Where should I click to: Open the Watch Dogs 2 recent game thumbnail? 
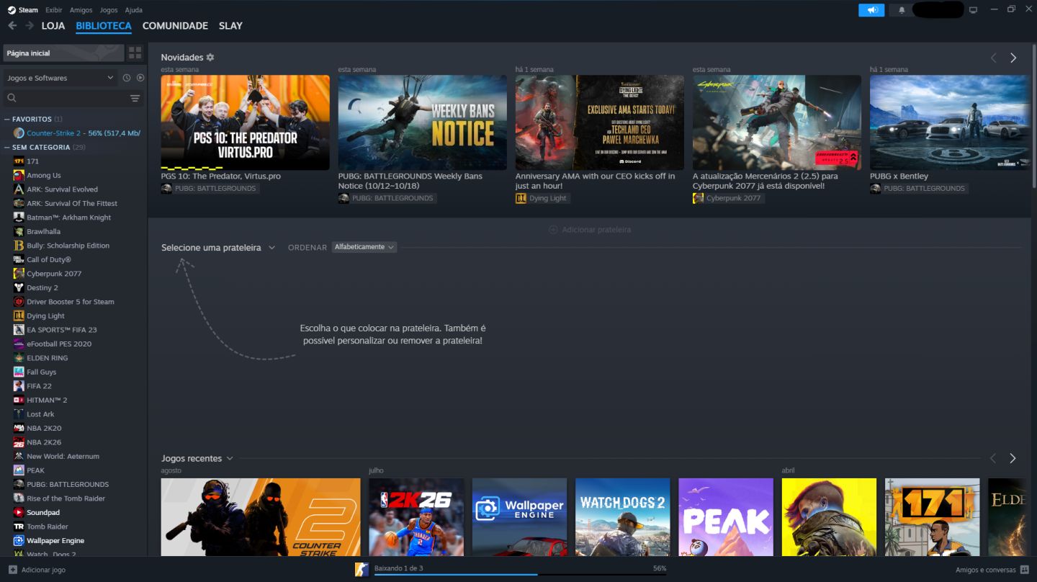click(x=622, y=517)
